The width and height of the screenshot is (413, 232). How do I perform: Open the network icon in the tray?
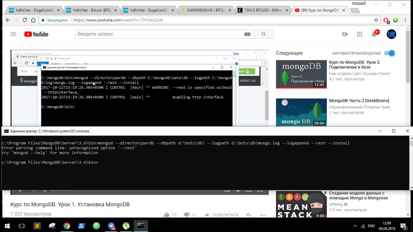[x=363, y=226]
